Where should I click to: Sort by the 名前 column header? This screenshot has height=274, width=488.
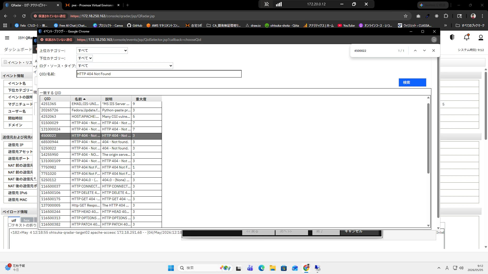86,99
